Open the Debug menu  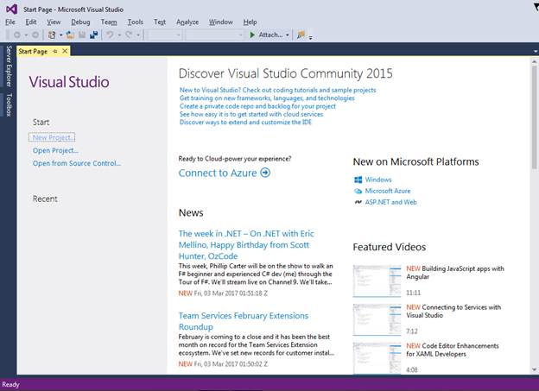point(80,22)
